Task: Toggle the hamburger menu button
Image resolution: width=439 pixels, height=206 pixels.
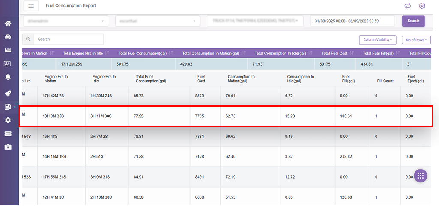Action: click(31, 6)
